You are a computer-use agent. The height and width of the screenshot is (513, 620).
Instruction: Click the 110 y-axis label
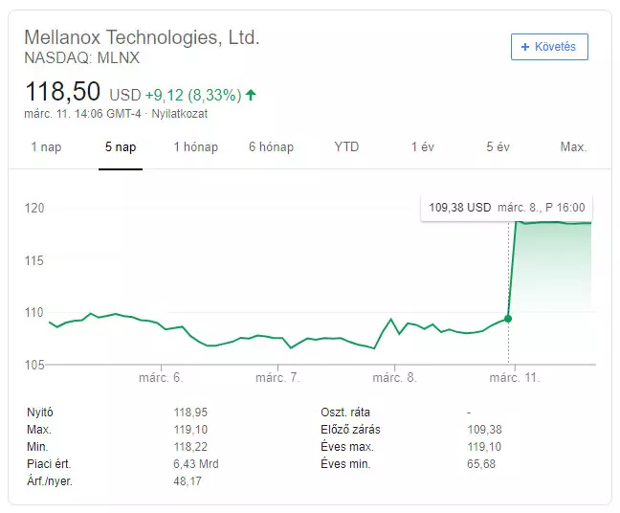(x=34, y=312)
